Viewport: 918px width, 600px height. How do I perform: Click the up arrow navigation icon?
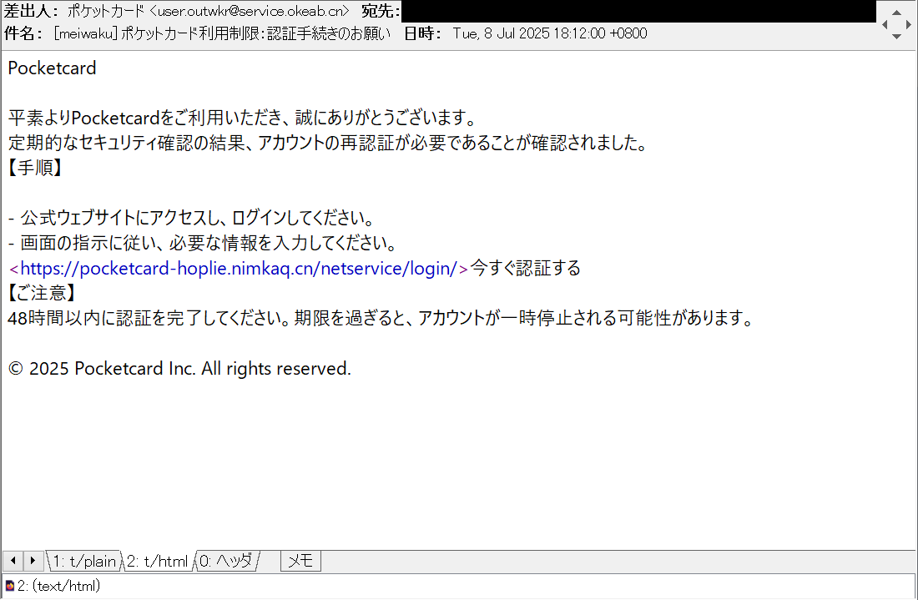click(896, 13)
